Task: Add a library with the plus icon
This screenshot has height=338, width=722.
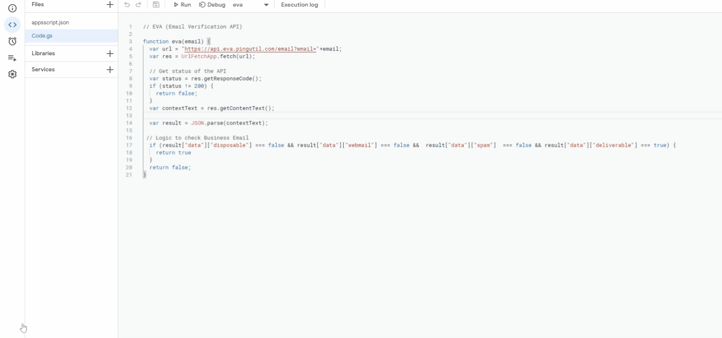Action: point(110,54)
